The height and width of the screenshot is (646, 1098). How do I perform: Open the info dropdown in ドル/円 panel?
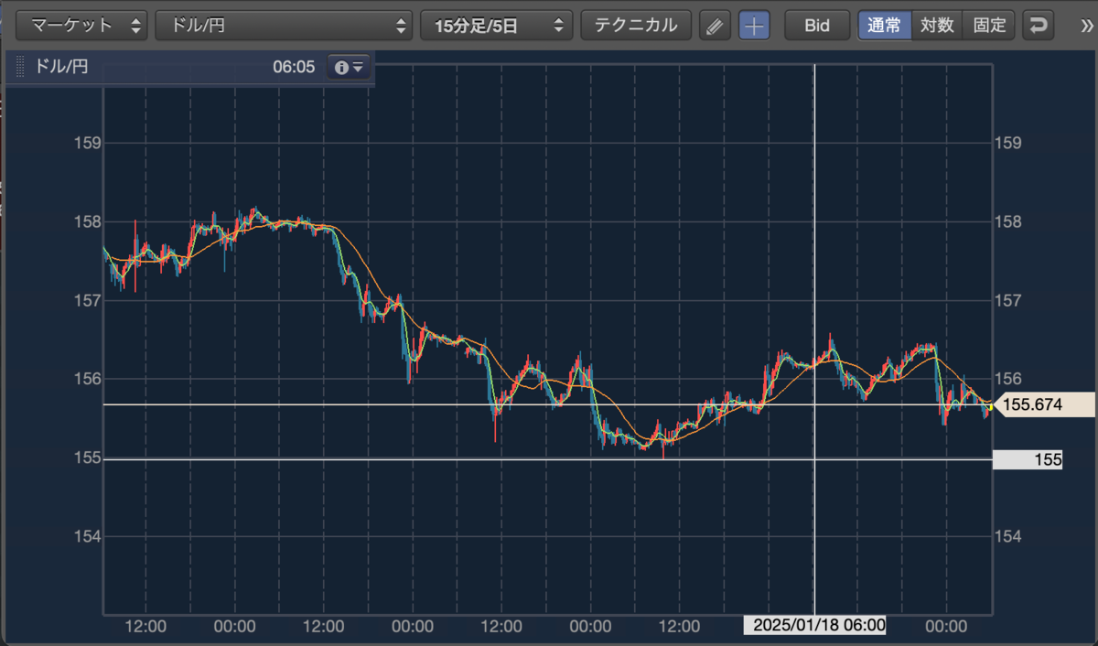tap(350, 67)
